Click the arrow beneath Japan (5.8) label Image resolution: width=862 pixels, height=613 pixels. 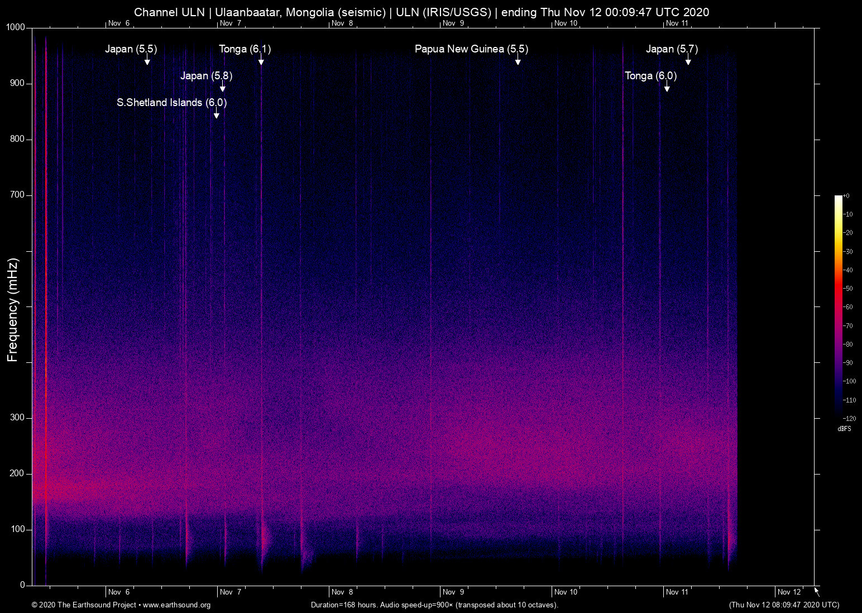223,88
